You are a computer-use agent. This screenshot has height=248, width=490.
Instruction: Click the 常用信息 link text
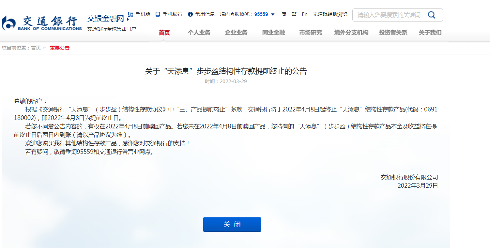point(205,14)
